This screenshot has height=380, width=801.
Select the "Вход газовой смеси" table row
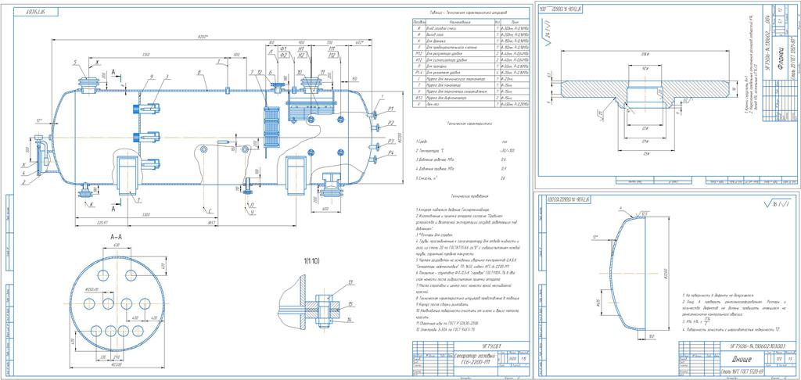(x=470, y=29)
